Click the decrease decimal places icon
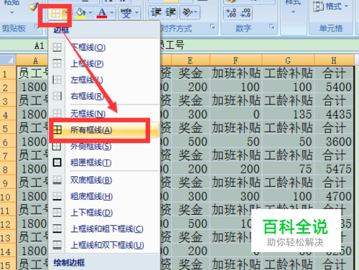 click(x=246, y=13)
